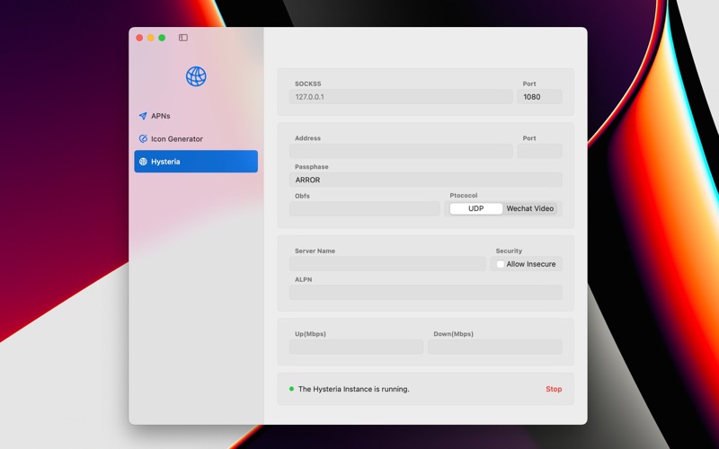
Task: Select UDP protocol segment
Action: (476, 208)
